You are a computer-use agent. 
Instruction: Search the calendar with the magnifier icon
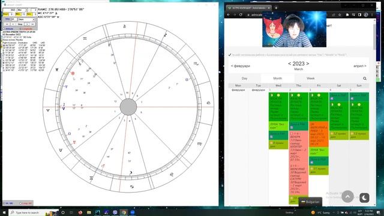click(x=365, y=79)
